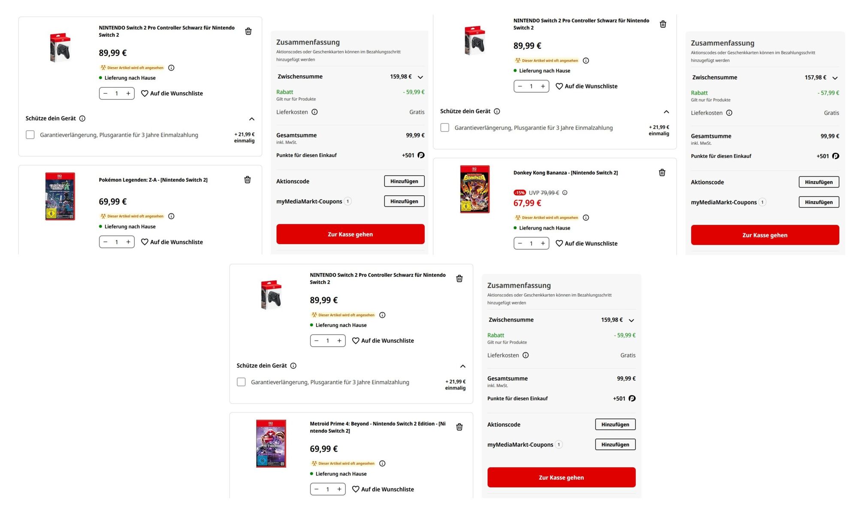Screen dimensions: 858x514
Task: Click wishlist heart for Metroid Prime 4
Action: click(x=356, y=489)
